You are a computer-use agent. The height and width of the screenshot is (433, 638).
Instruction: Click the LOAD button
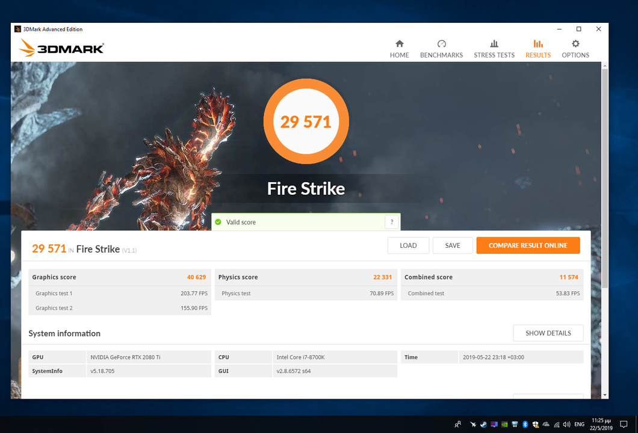[x=408, y=245]
